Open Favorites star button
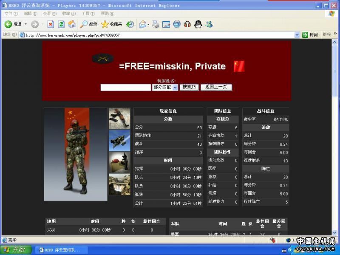 point(111,24)
